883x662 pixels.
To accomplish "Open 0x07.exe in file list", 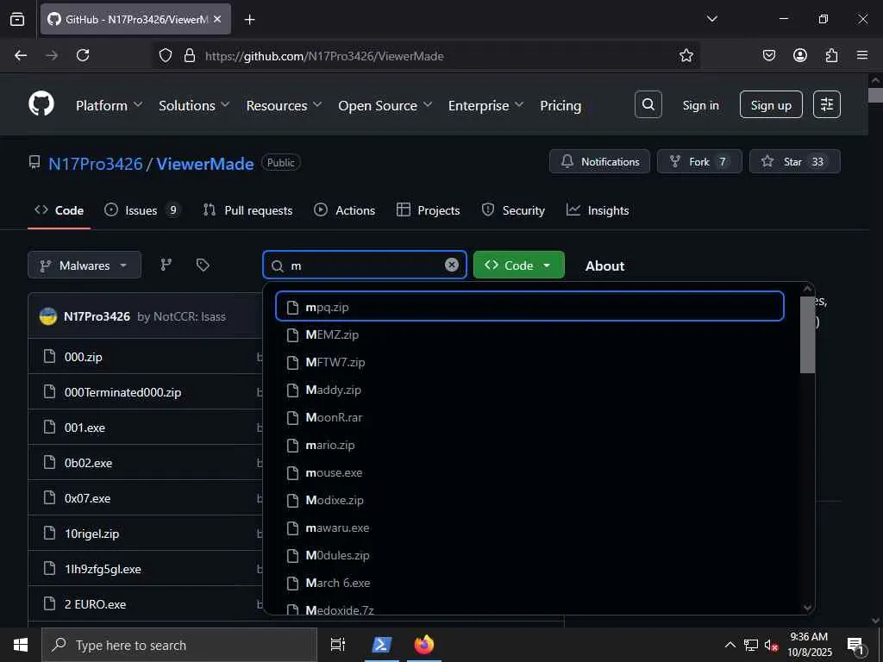I will pos(87,498).
